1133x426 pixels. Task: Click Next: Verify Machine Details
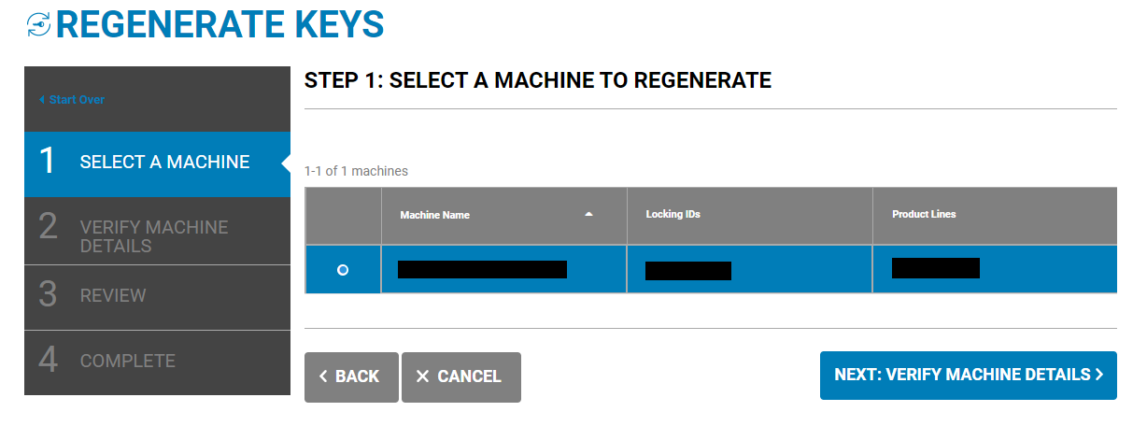pyautogui.click(x=968, y=376)
